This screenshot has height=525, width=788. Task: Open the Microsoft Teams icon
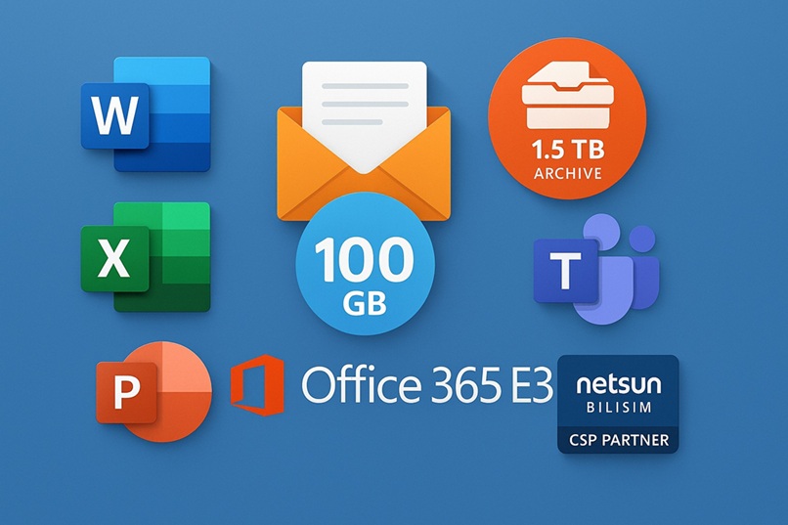(x=594, y=274)
